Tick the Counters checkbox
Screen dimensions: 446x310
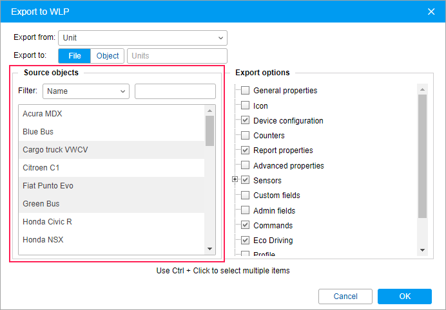click(x=245, y=136)
